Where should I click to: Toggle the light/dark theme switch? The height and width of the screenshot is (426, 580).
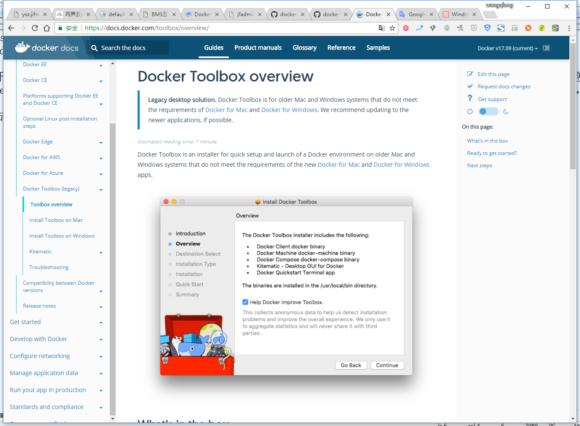[x=488, y=112]
